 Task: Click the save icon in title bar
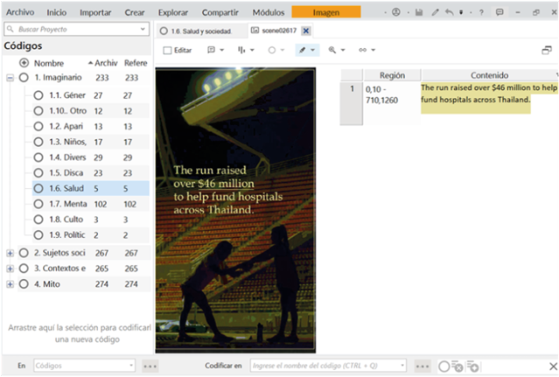pyautogui.click(x=420, y=12)
